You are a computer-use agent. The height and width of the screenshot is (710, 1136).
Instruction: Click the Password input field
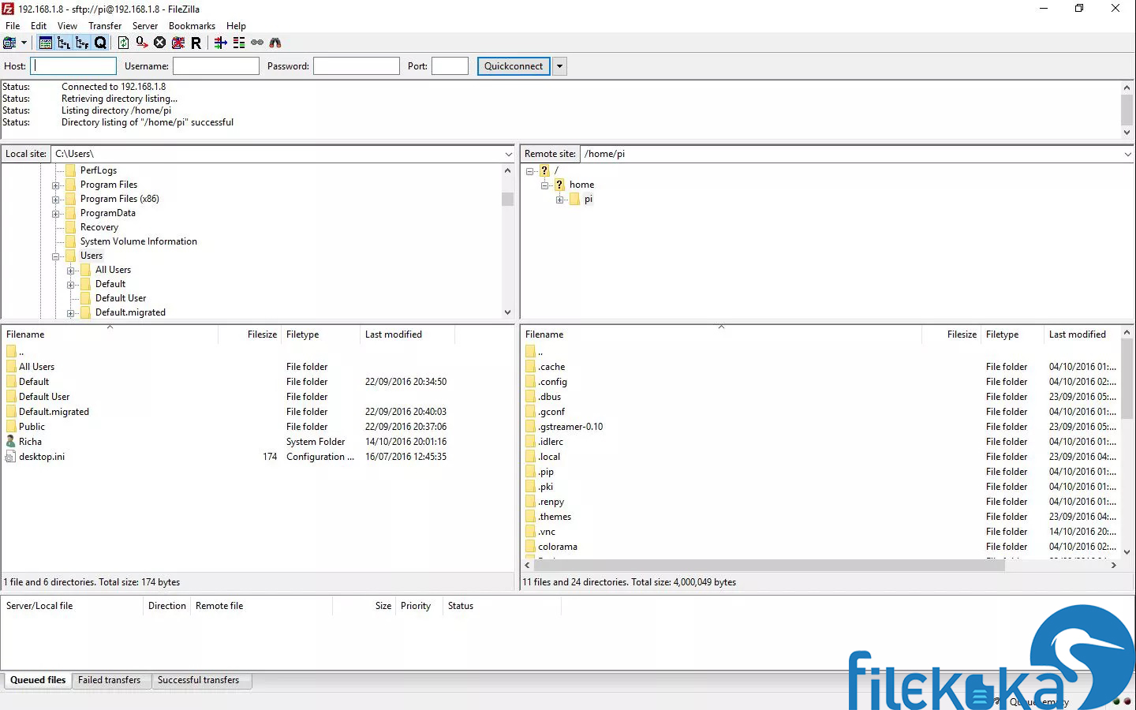pos(357,66)
